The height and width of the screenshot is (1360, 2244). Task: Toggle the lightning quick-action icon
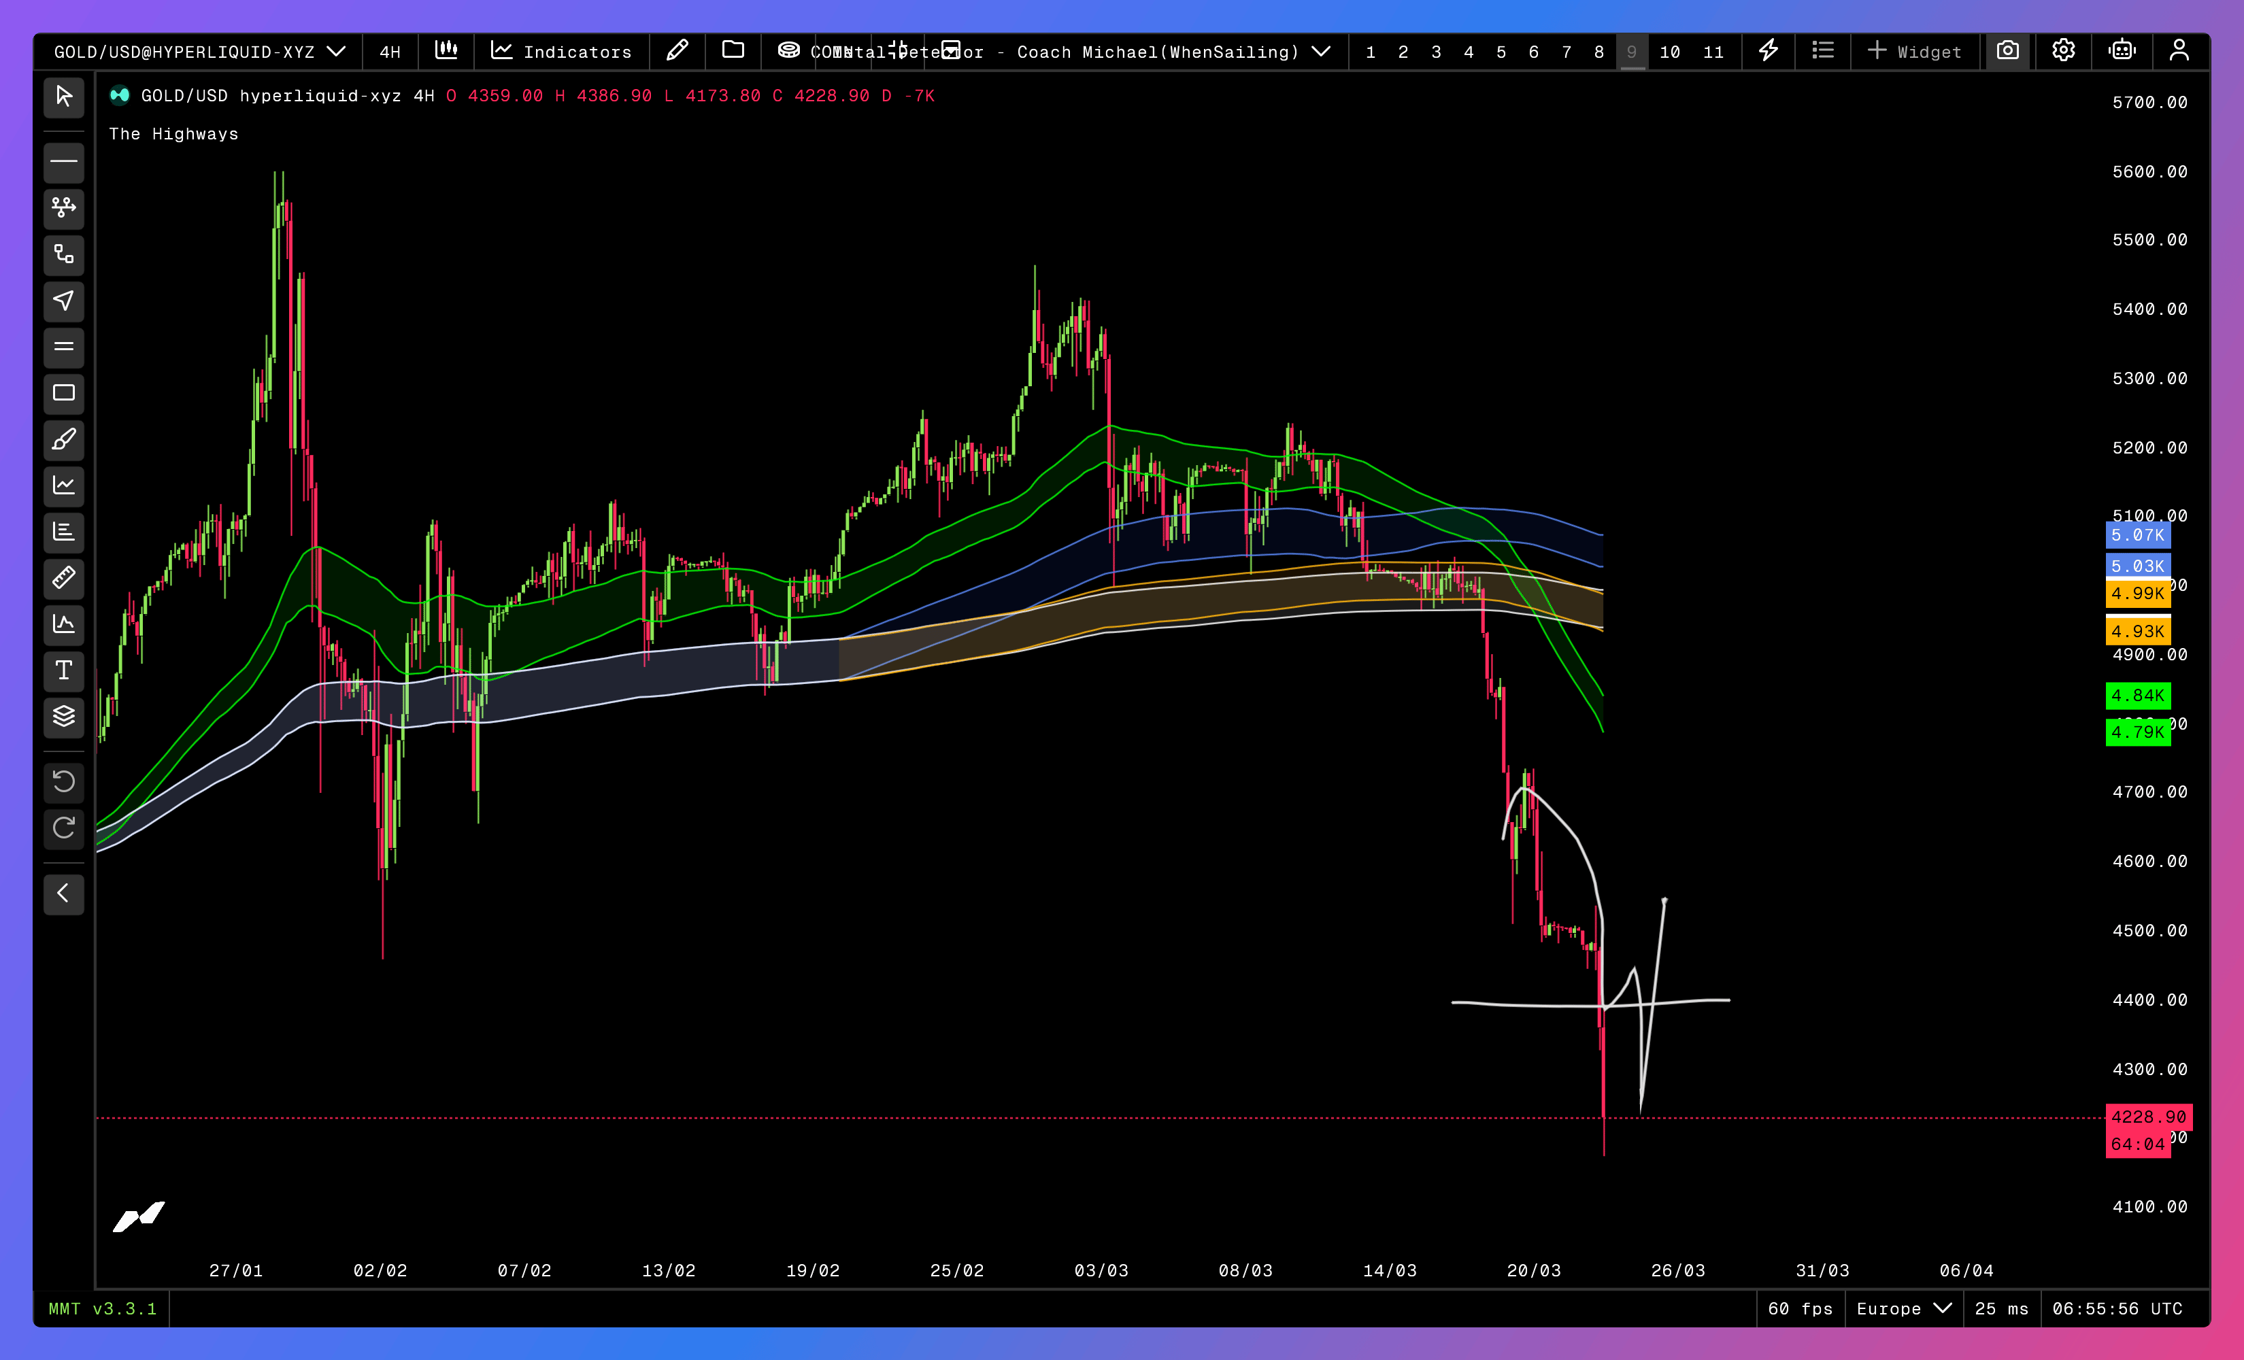coord(1768,51)
